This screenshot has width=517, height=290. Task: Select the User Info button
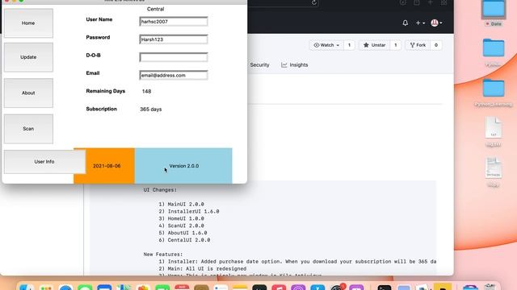coord(44,162)
